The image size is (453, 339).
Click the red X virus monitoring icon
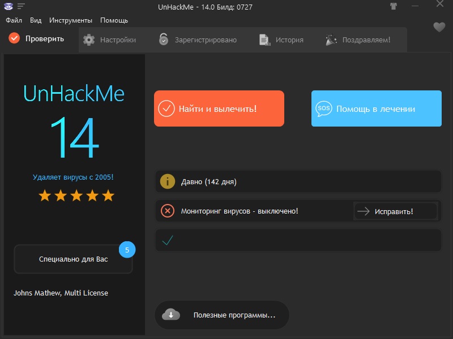(x=167, y=211)
